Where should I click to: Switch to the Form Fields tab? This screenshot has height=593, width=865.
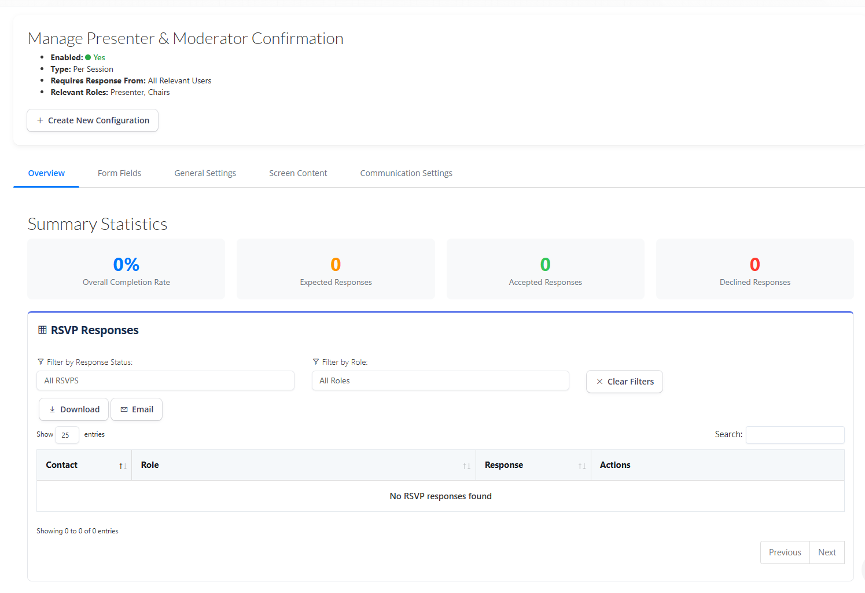tap(119, 173)
